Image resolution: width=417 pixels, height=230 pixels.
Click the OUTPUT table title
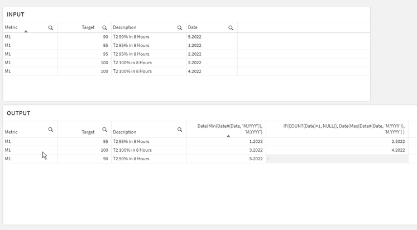[18, 113]
